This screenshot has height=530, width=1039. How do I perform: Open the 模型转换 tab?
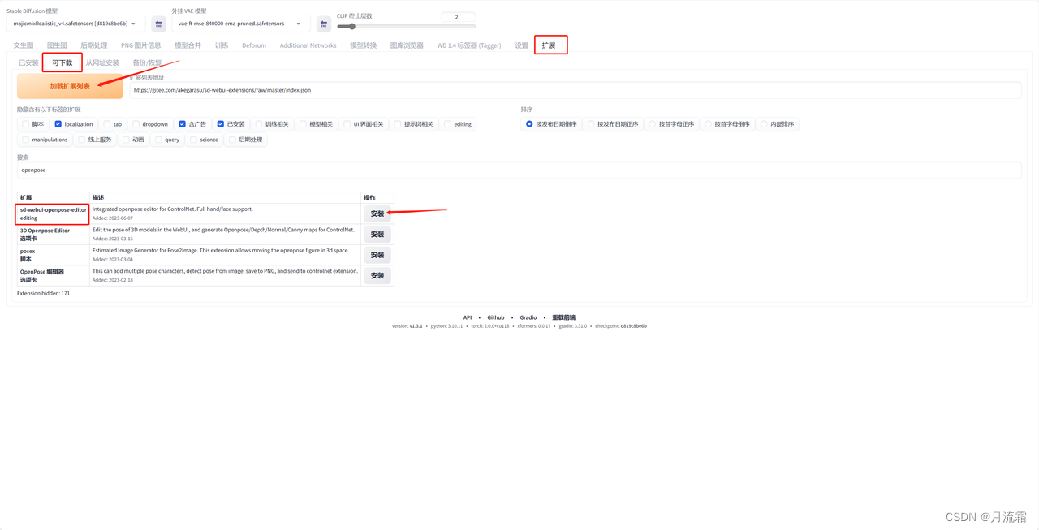click(x=363, y=45)
